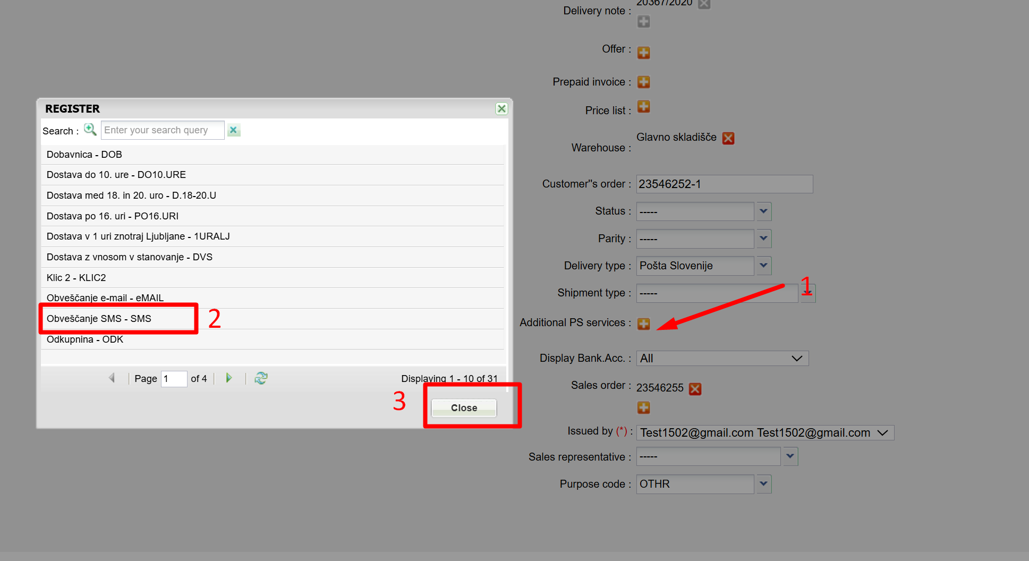Open the Parity dropdown
Viewport: 1029px width, 561px height.
click(x=763, y=239)
